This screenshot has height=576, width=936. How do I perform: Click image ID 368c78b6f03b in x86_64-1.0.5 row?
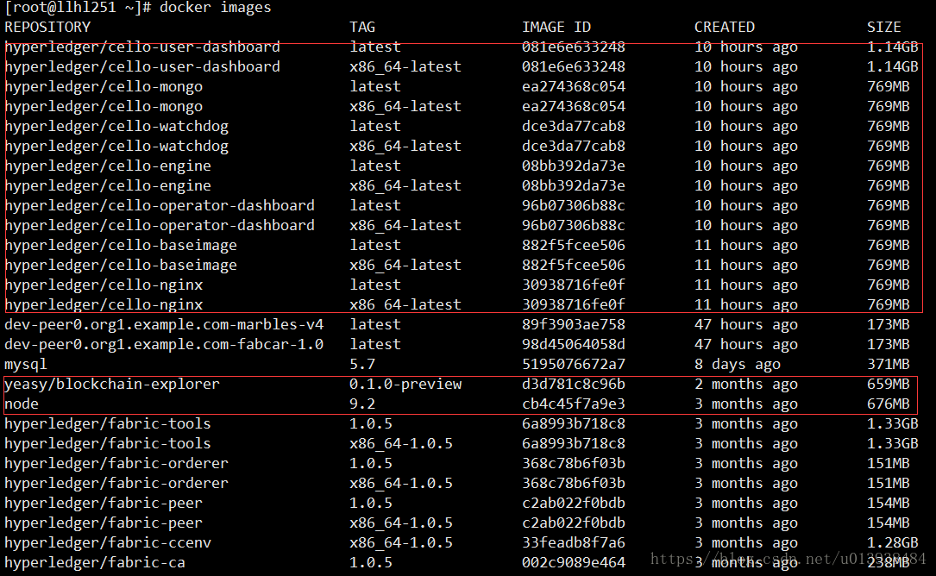pos(574,483)
